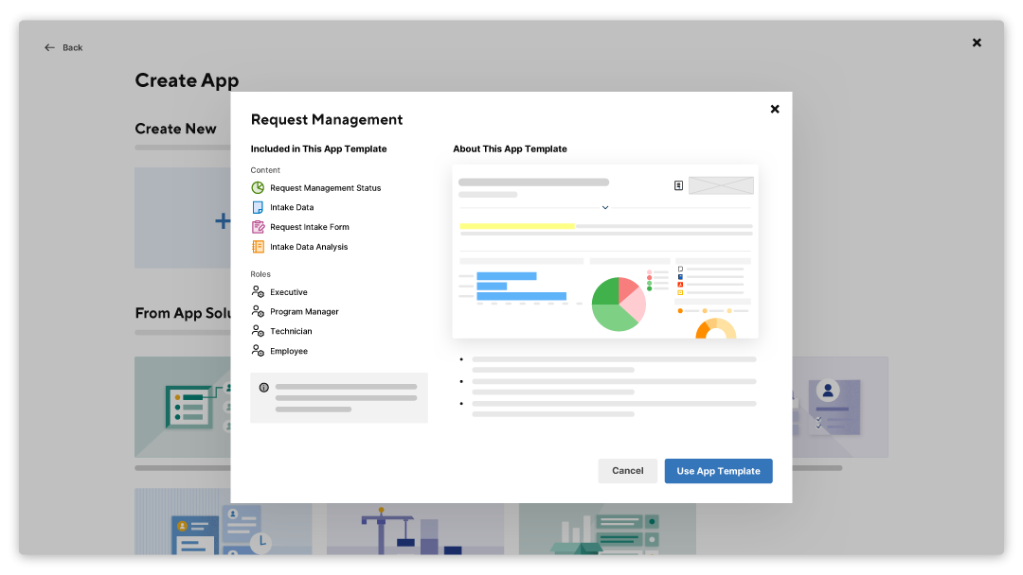Select the Employee role icon
1023x575 pixels.
coord(257,351)
